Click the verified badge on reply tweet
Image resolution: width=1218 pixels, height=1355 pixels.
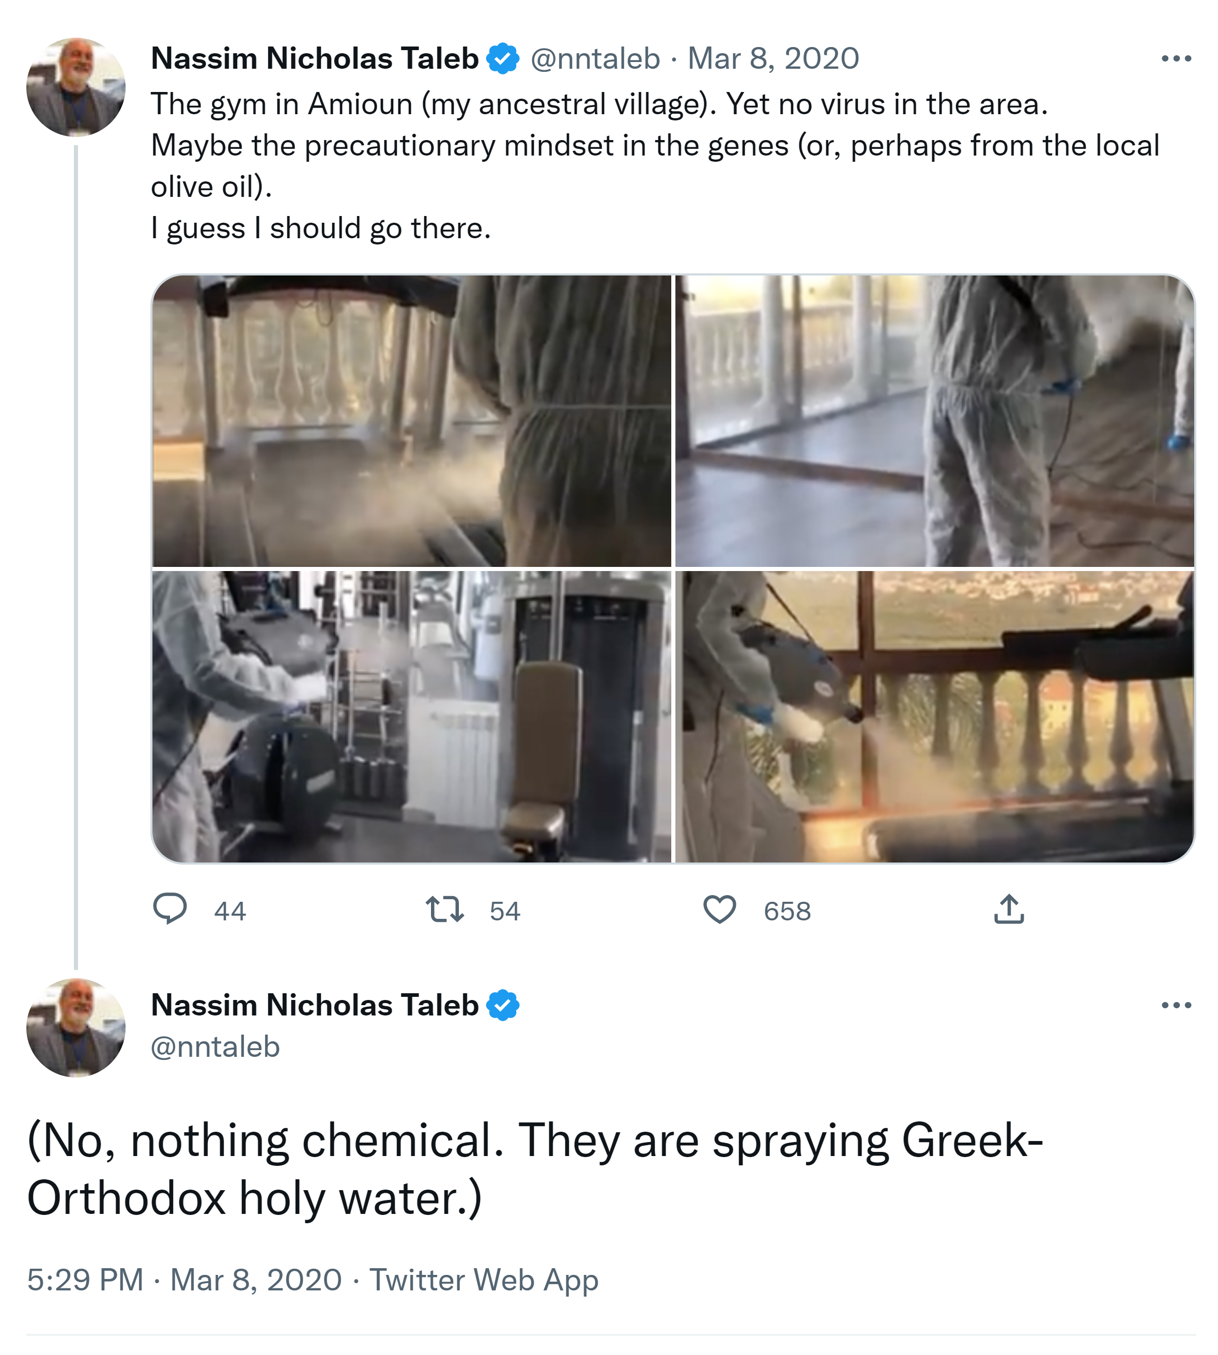[503, 1005]
